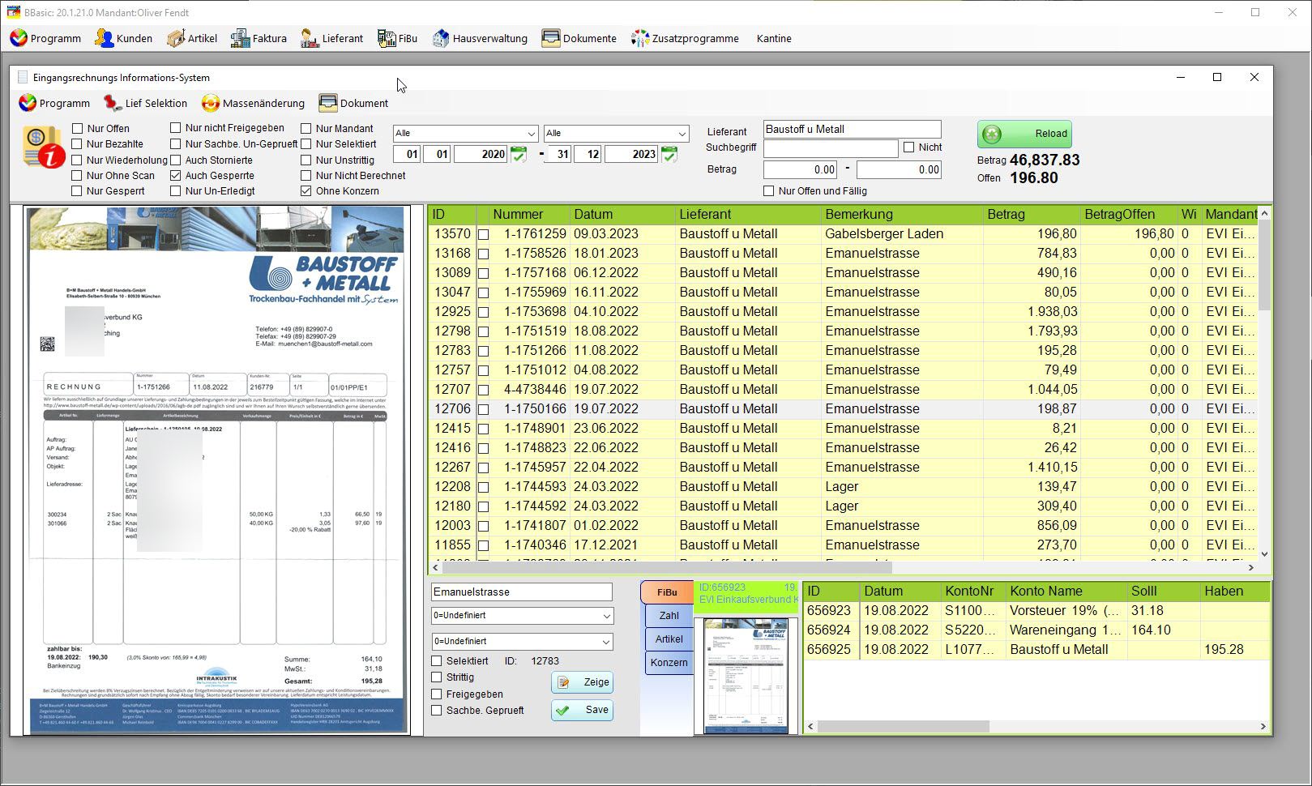Open the start date calendar icon
Image resolution: width=1312 pixels, height=786 pixels.
tap(519, 154)
